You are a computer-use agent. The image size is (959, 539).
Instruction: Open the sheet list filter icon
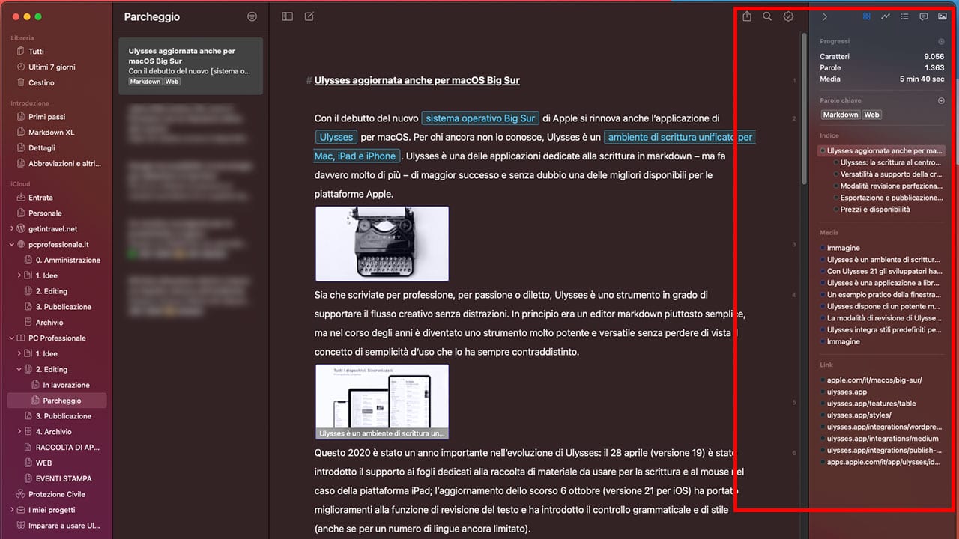[252, 16]
